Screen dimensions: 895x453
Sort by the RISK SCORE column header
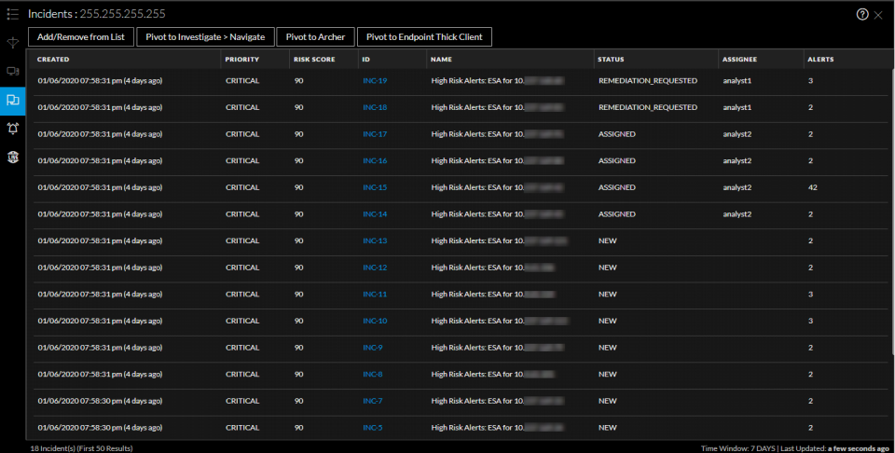[314, 60]
